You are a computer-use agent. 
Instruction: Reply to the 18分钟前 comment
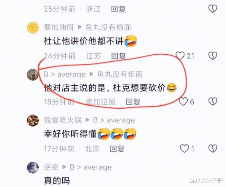coord(133,102)
